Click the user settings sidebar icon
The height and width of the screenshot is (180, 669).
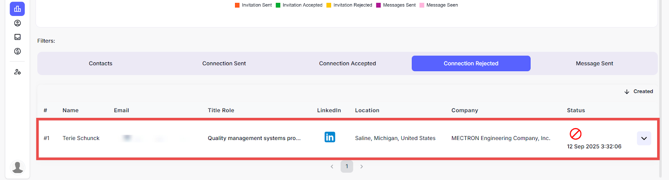pyautogui.click(x=17, y=72)
